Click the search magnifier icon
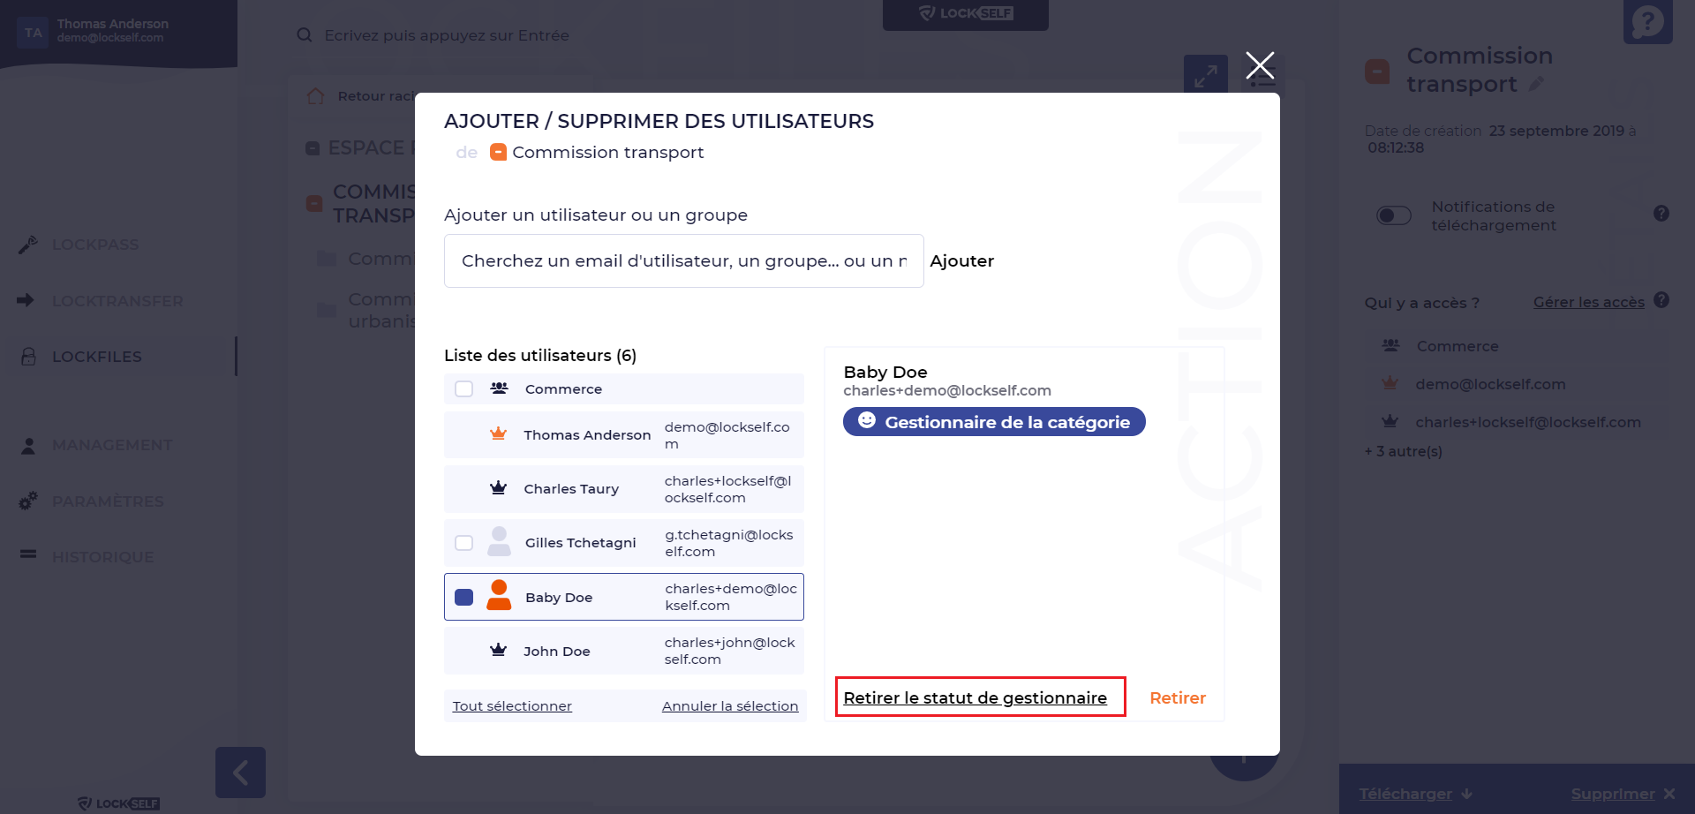 click(305, 35)
